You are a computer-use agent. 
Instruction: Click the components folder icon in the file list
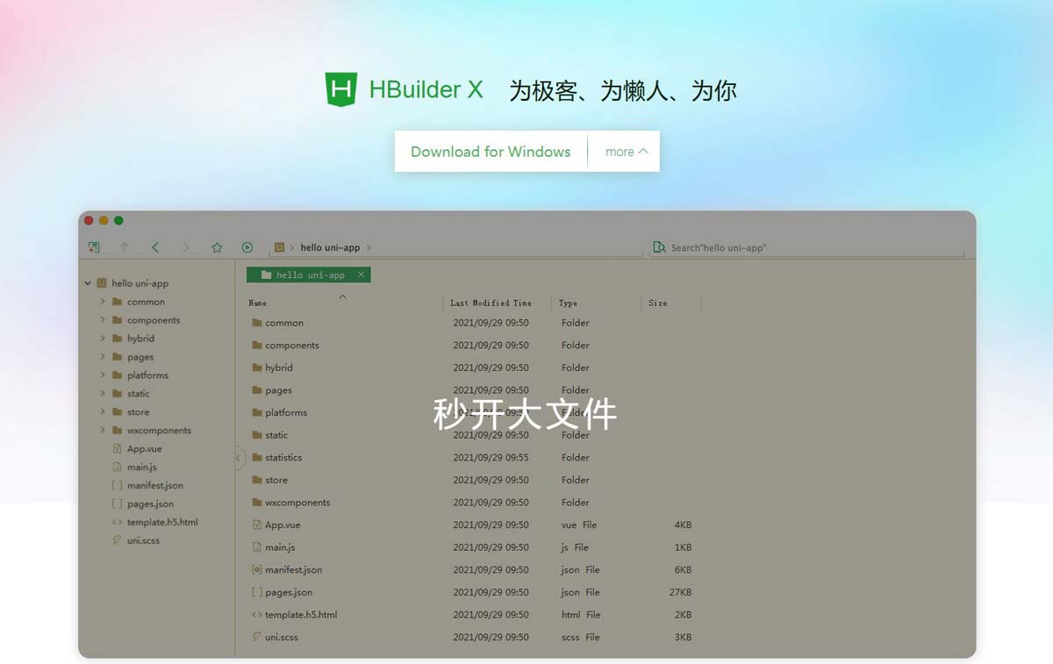pos(257,346)
